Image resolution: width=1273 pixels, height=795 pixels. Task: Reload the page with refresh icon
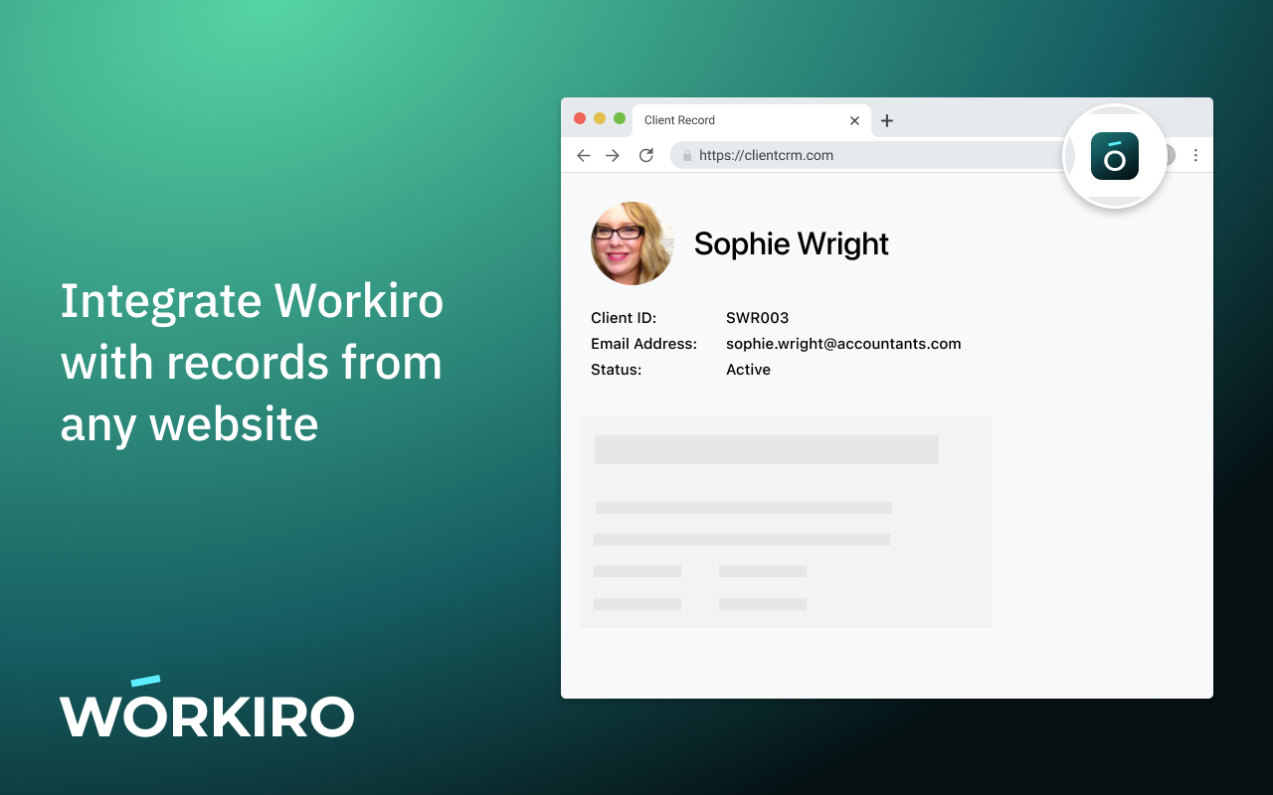point(646,155)
